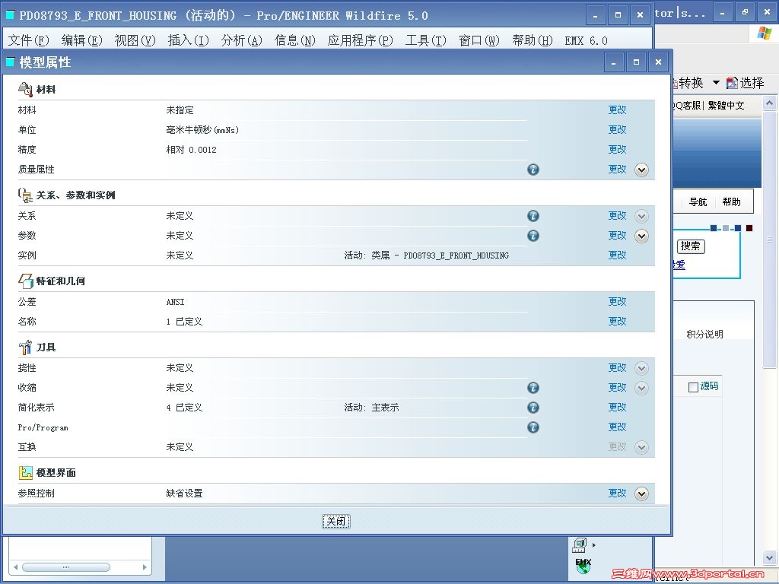The width and height of the screenshot is (779, 584).
Task: Click the 活动: 主表示 text
Action: point(371,408)
